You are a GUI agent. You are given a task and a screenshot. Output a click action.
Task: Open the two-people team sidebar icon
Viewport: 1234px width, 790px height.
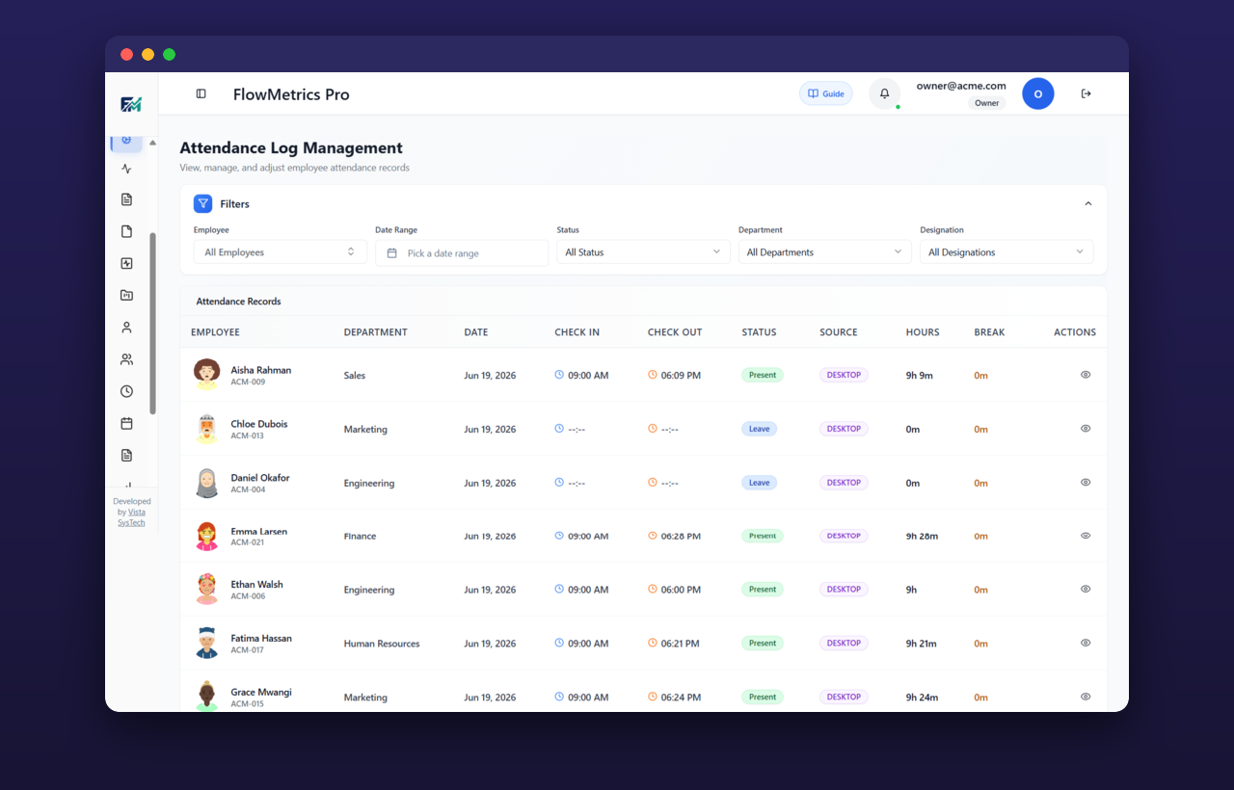tap(126, 359)
